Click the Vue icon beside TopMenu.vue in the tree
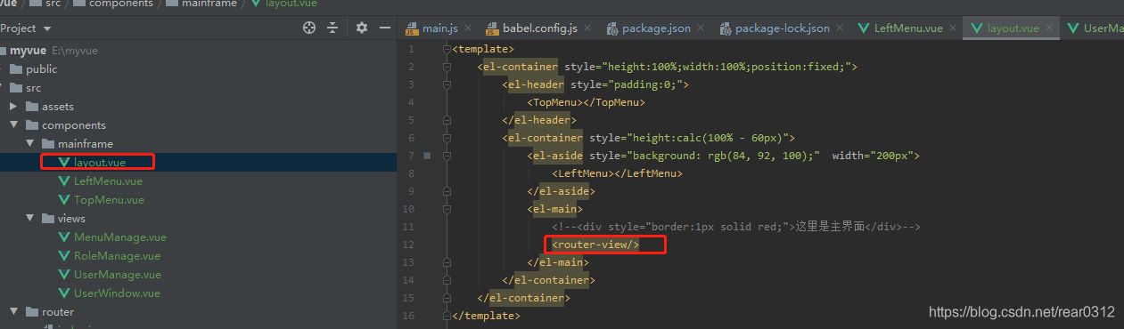Viewport: 1124px width, 329px height. click(64, 200)
